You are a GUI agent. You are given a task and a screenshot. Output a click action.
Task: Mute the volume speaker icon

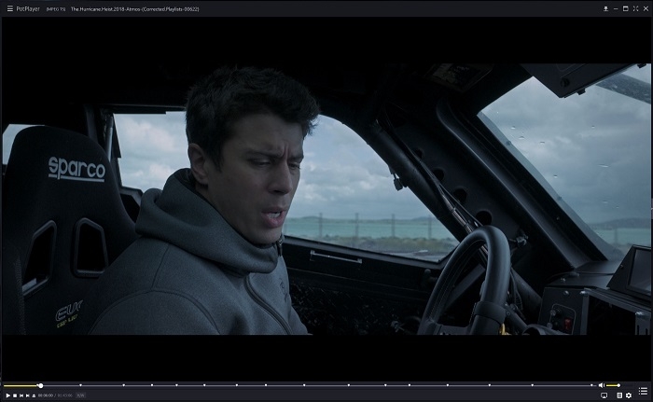click(x=602, y=385)
